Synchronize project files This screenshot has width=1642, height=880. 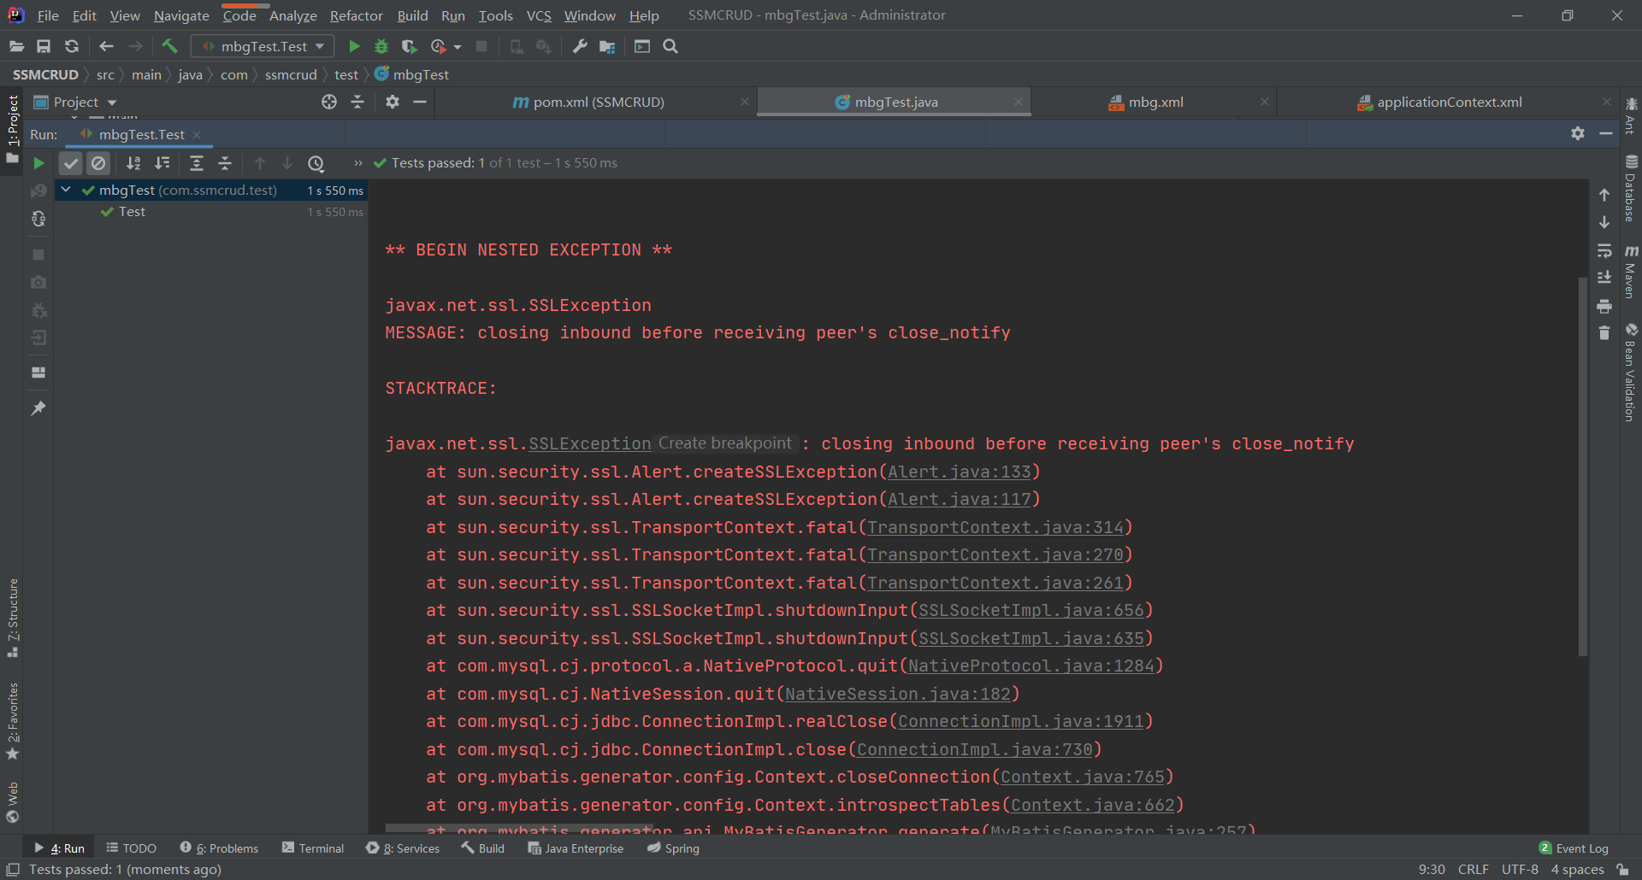coord(72,46)
